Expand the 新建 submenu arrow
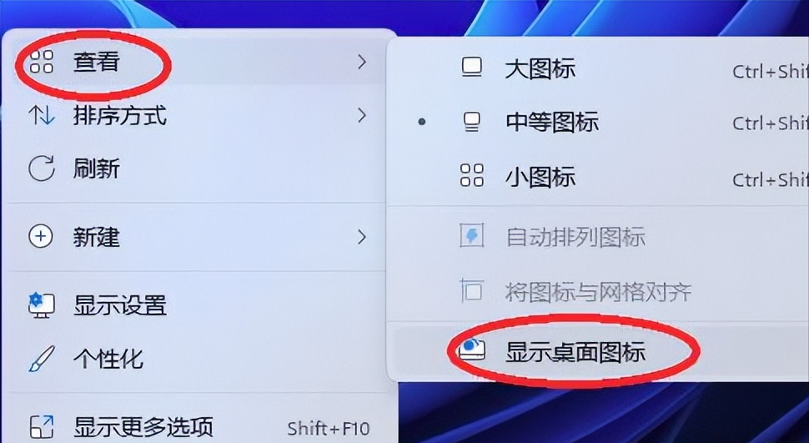 [x=362, y=237]
